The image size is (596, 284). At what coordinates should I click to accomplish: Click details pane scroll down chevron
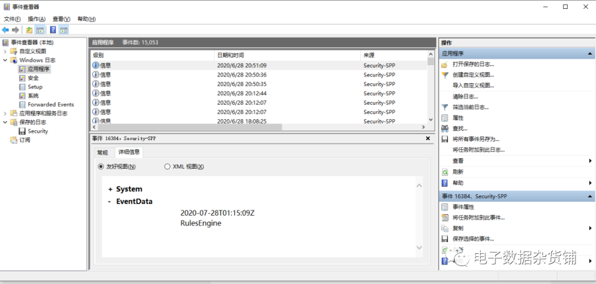419,247
